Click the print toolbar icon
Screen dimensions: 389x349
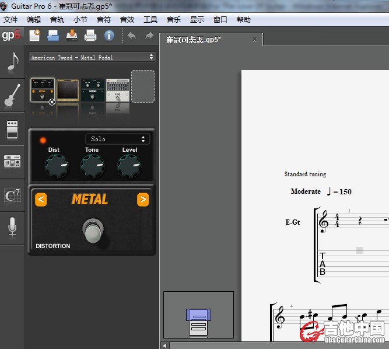(90, 36)
